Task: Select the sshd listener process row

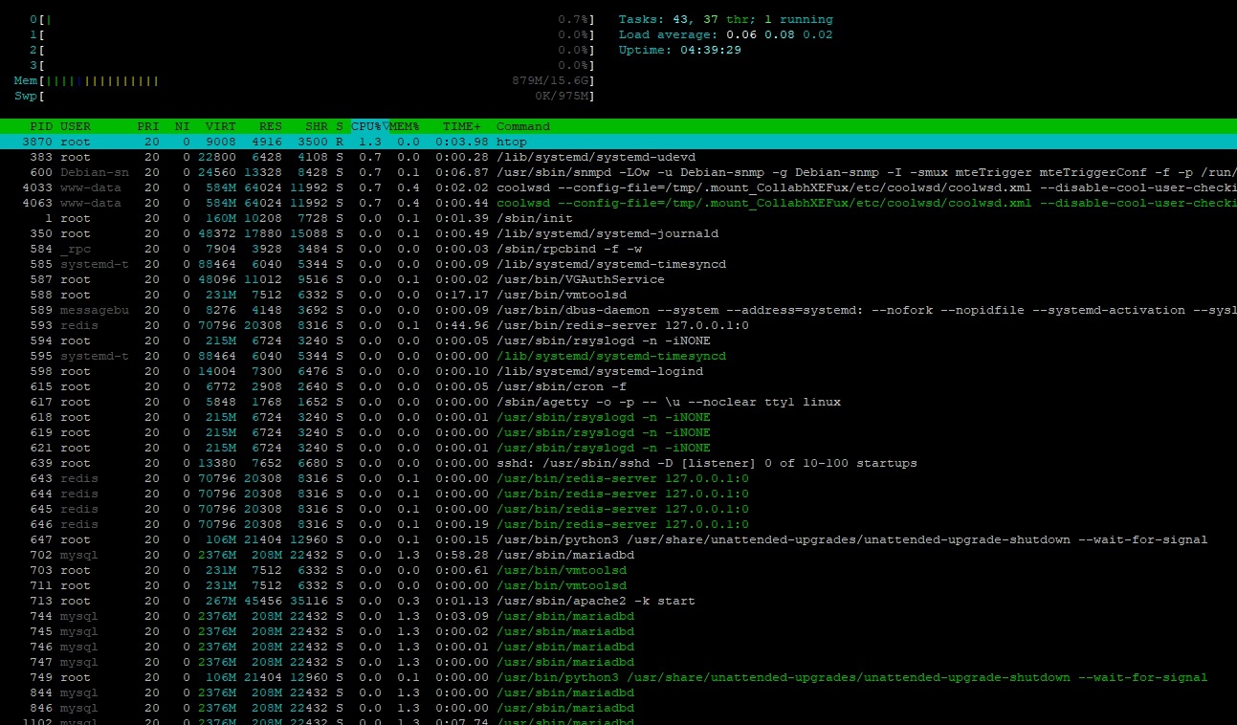Action: pyautogui.click(x=618, y=463)
